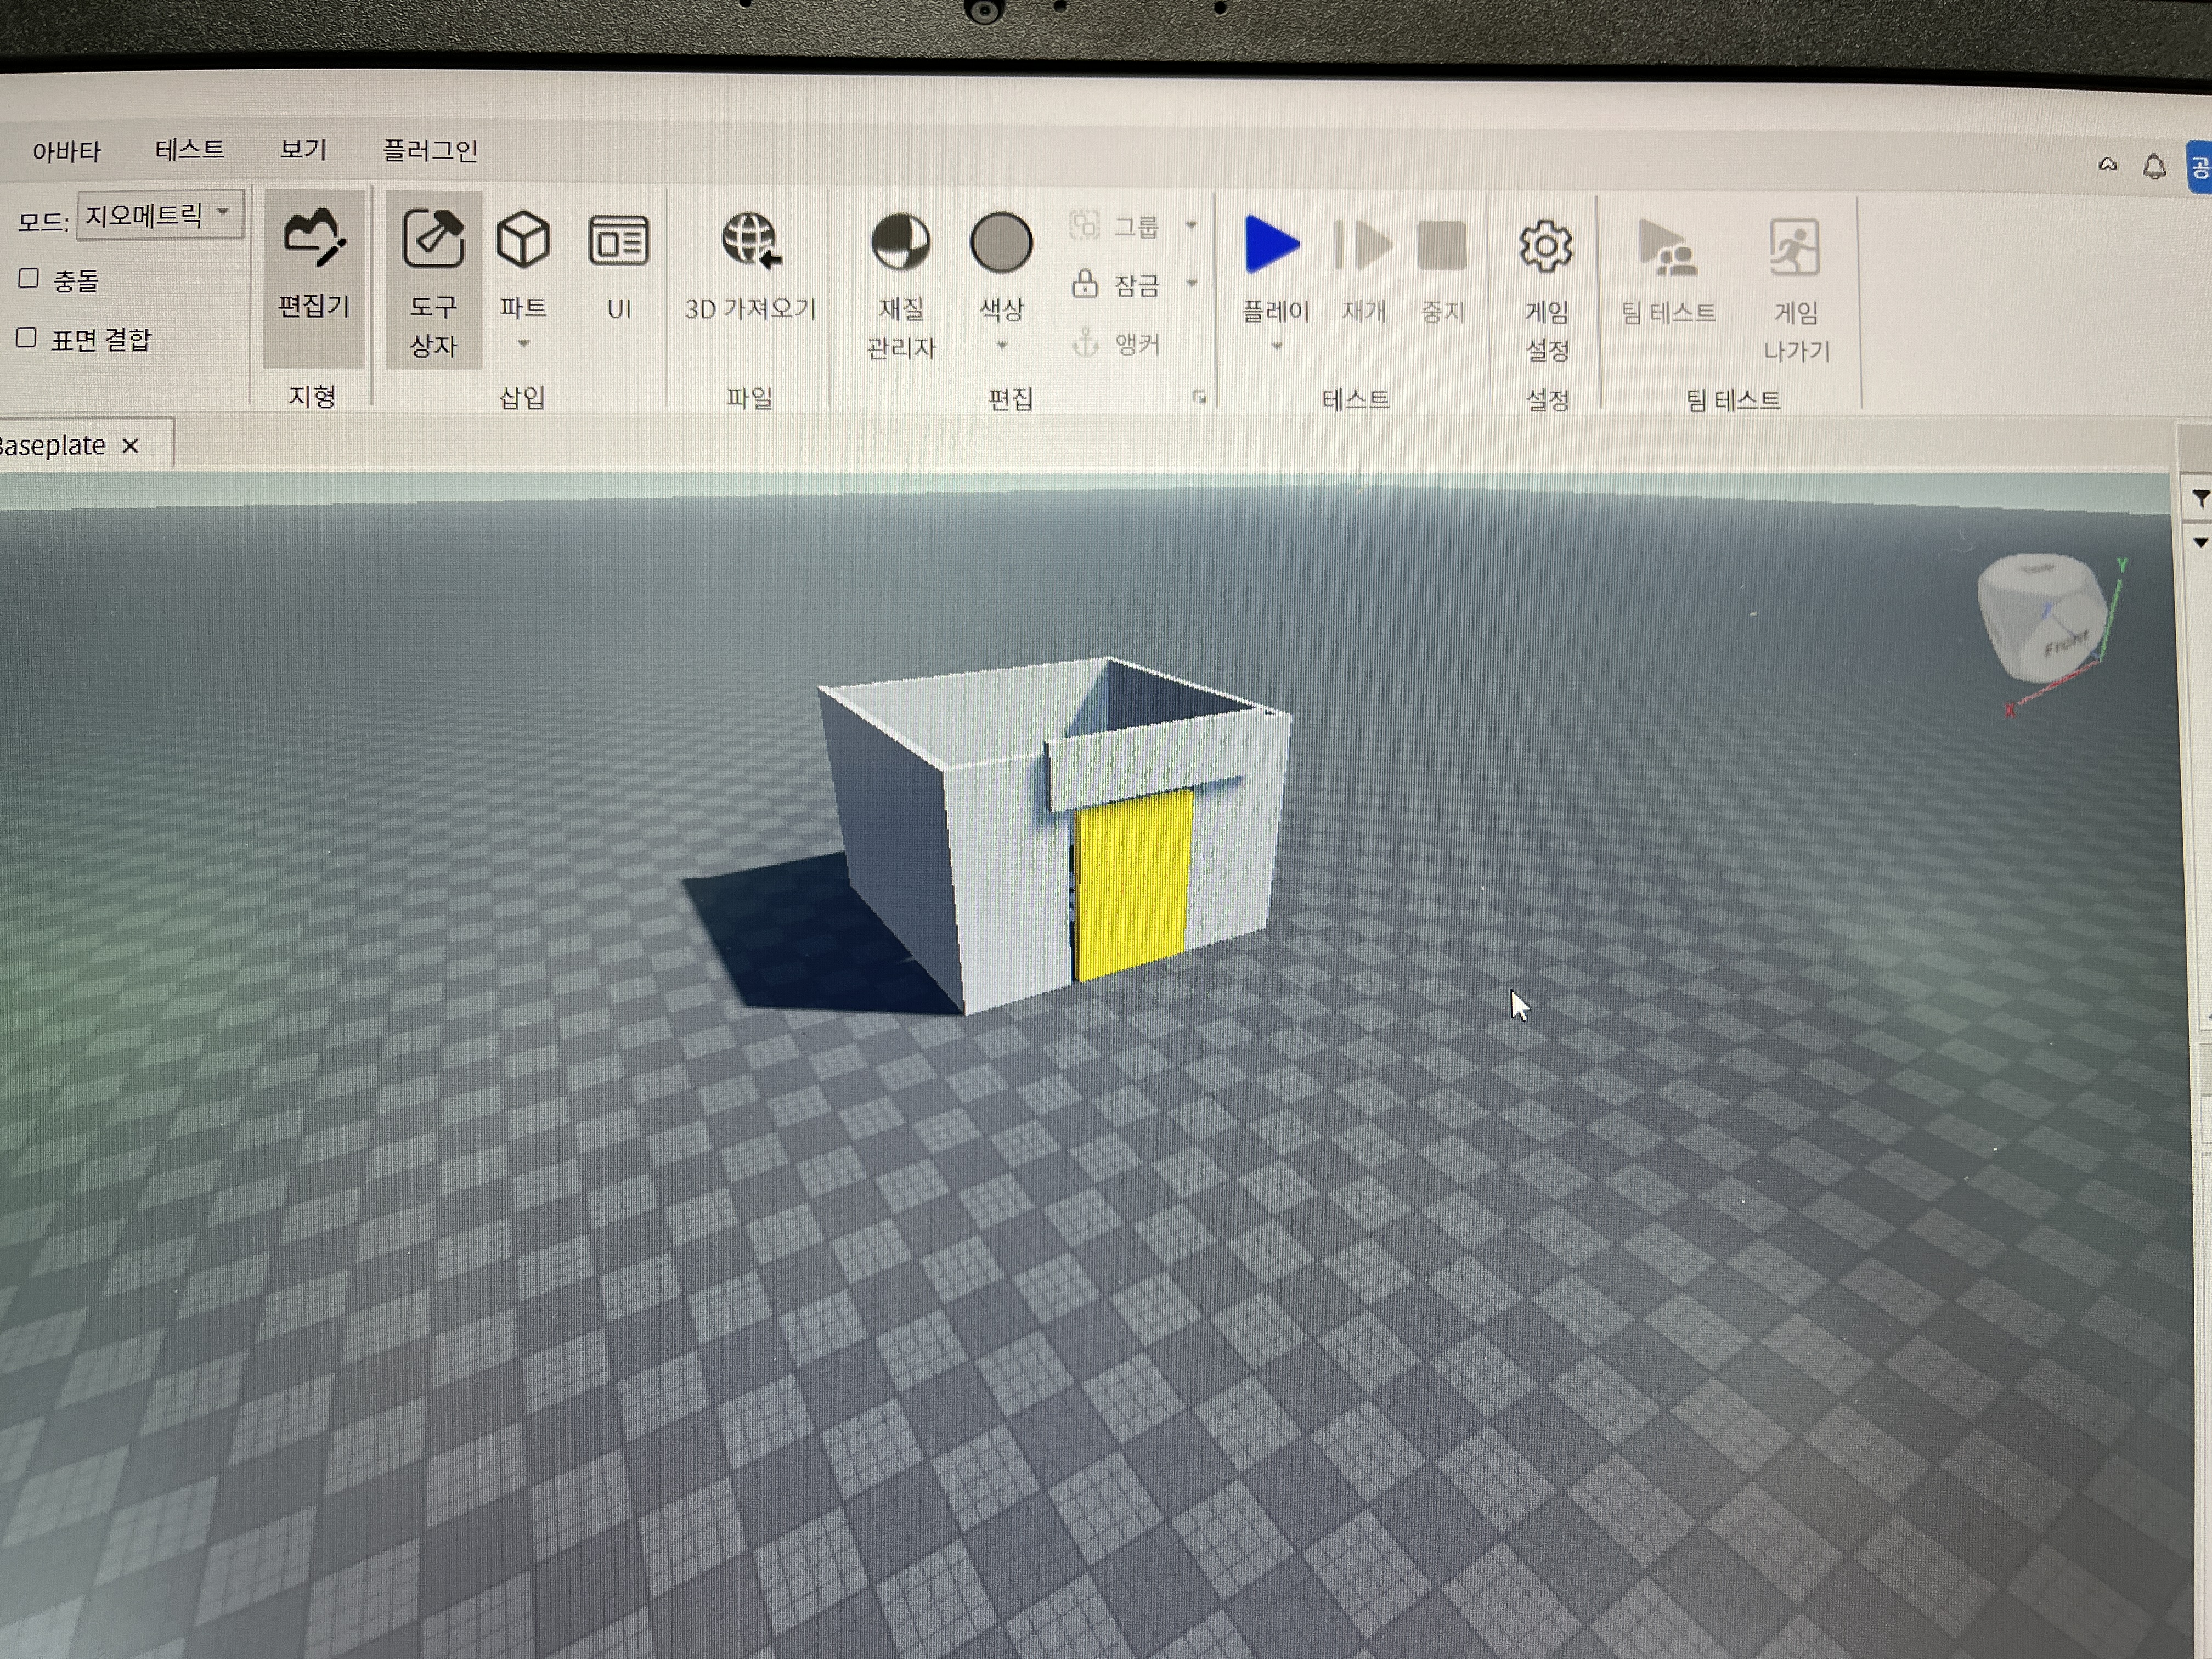This screenshot has width=2212, height=1659.
Task: Click the 그룹 group button
Action: click(1114, 226)
